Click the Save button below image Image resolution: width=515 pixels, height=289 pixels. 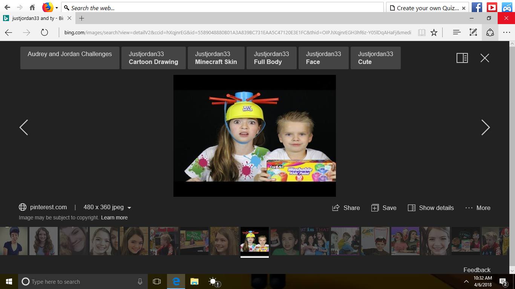[x=384, y=208]
